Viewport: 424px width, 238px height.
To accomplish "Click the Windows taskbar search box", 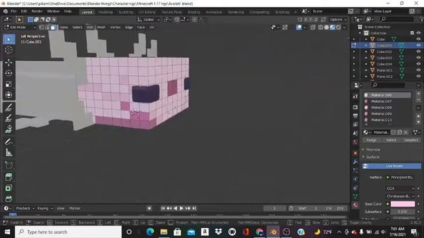I will click(68, 232).
